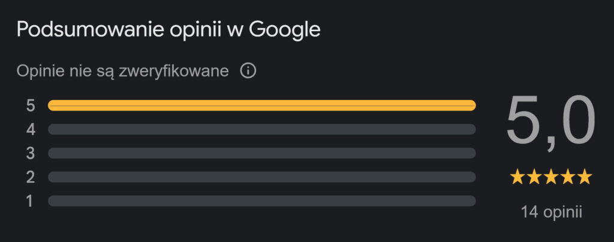Select the gray 4-star rating bar

pyautogui.click(x=261, y=129)
